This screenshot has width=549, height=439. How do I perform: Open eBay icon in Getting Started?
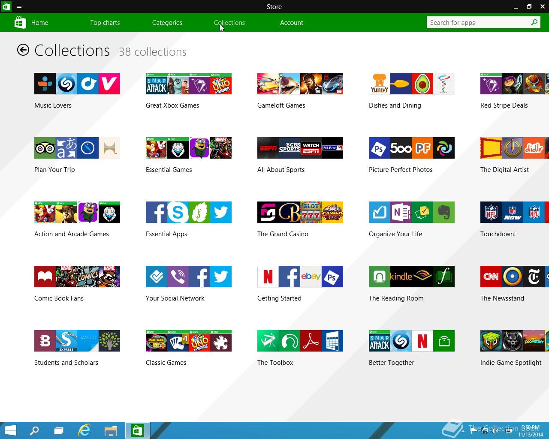click(311, 277)
